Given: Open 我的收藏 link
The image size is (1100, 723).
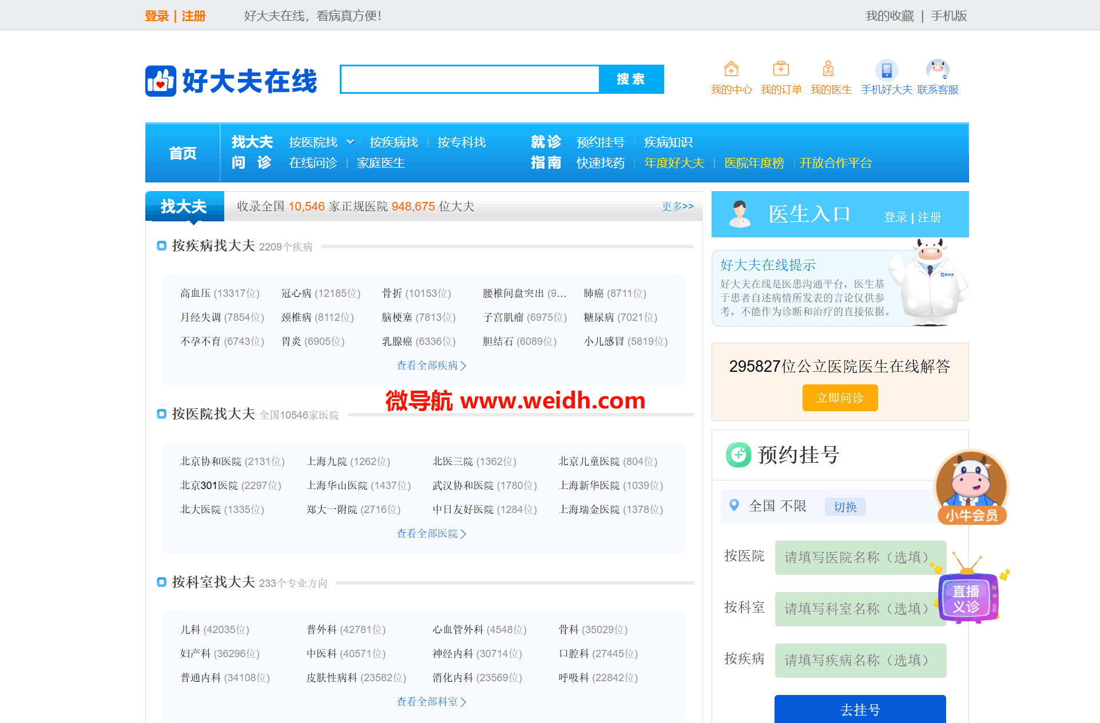Looking at the screenshot, I should click(x=889, y=15).
